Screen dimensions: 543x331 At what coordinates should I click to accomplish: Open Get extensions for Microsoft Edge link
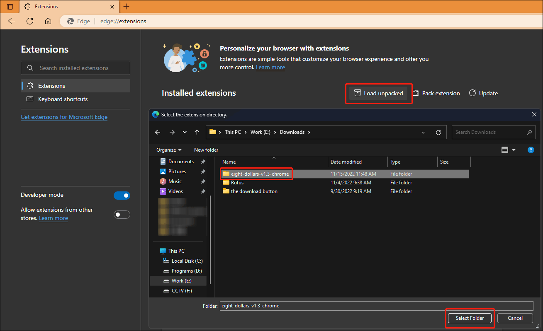tap(64, 117)
